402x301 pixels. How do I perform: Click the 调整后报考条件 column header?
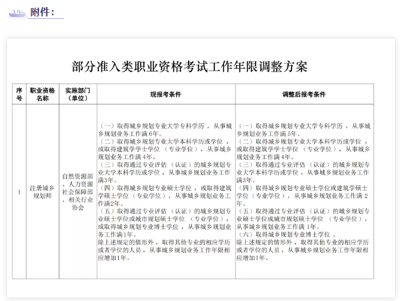pos(303,94)
